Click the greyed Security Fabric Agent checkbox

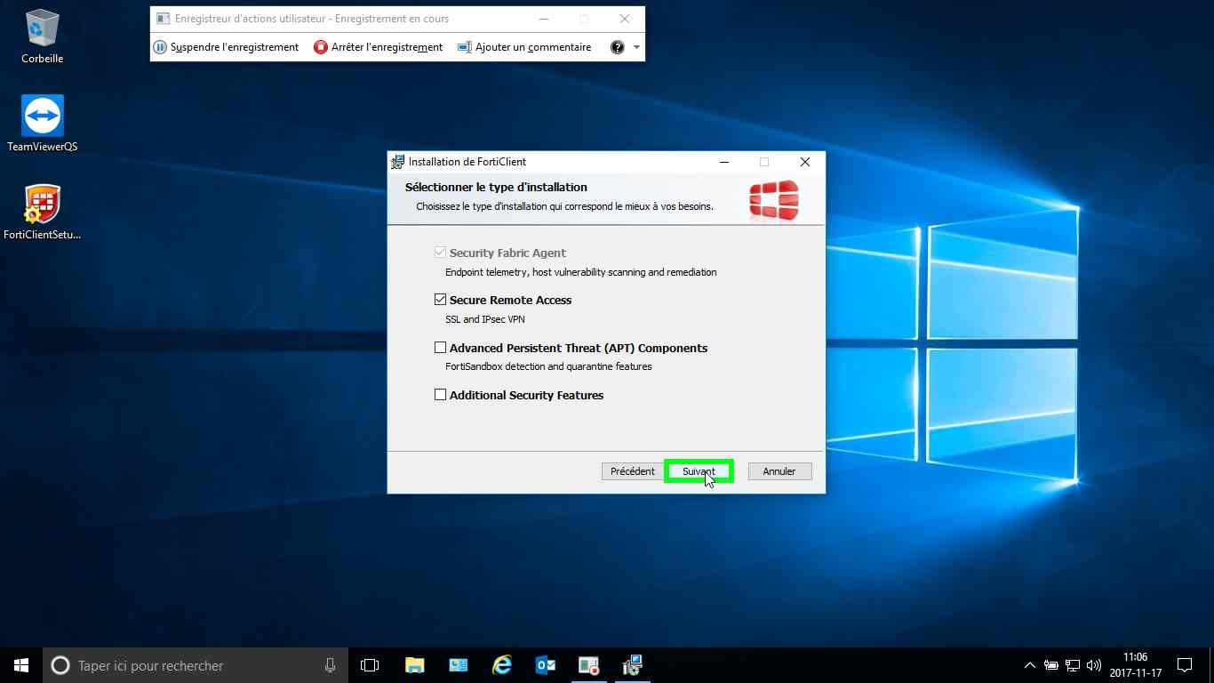(x=440, y=253)
